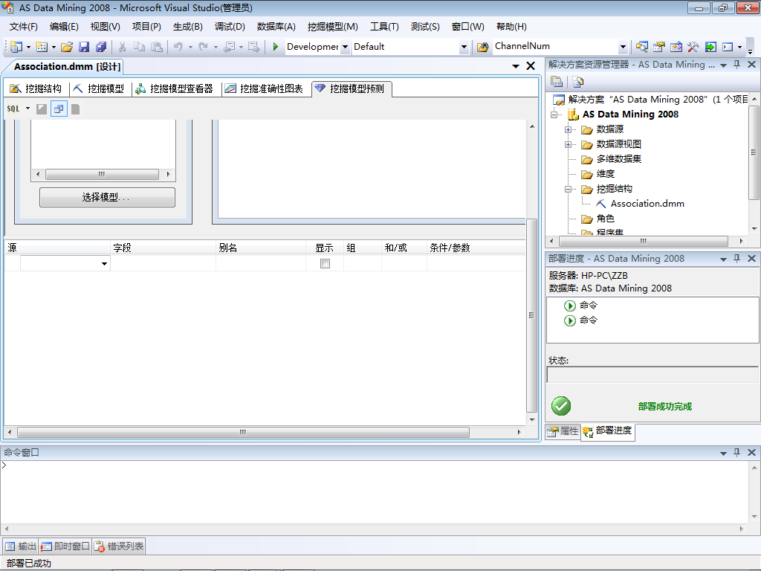
Task: Click the Copy toolbar icon
Action: [139, 47]
